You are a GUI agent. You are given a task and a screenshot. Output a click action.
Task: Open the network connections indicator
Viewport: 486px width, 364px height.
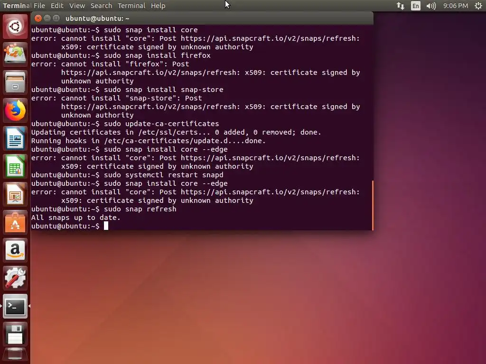pos(401,6)
